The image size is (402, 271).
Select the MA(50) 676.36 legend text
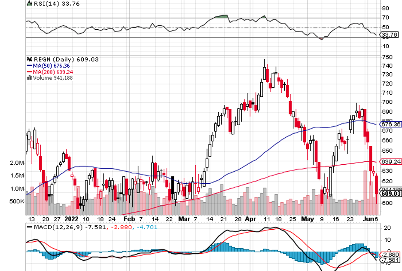pyautogui.click(x=51, y=66)
